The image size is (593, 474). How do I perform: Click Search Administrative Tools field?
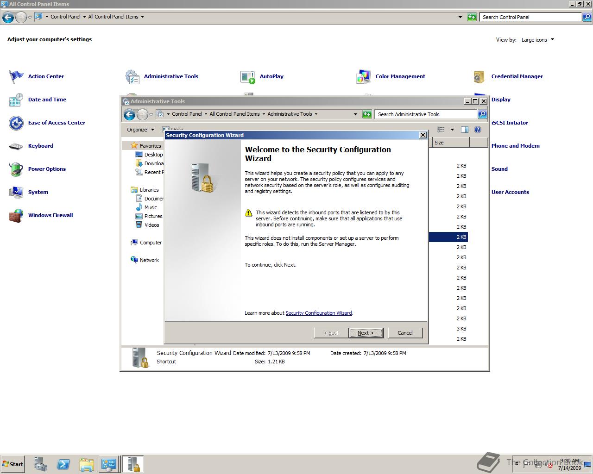tap(426, 114)
